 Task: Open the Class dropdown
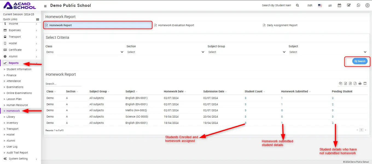coord(85,52)
